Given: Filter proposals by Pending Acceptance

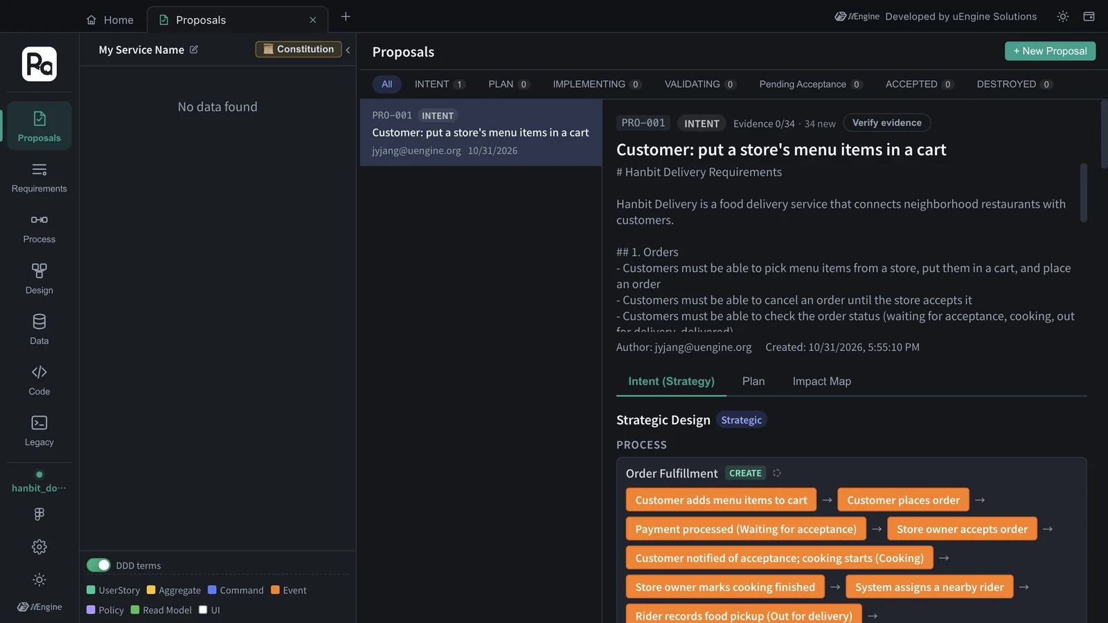Looking at the screenshot, I should tap(811, 84).
